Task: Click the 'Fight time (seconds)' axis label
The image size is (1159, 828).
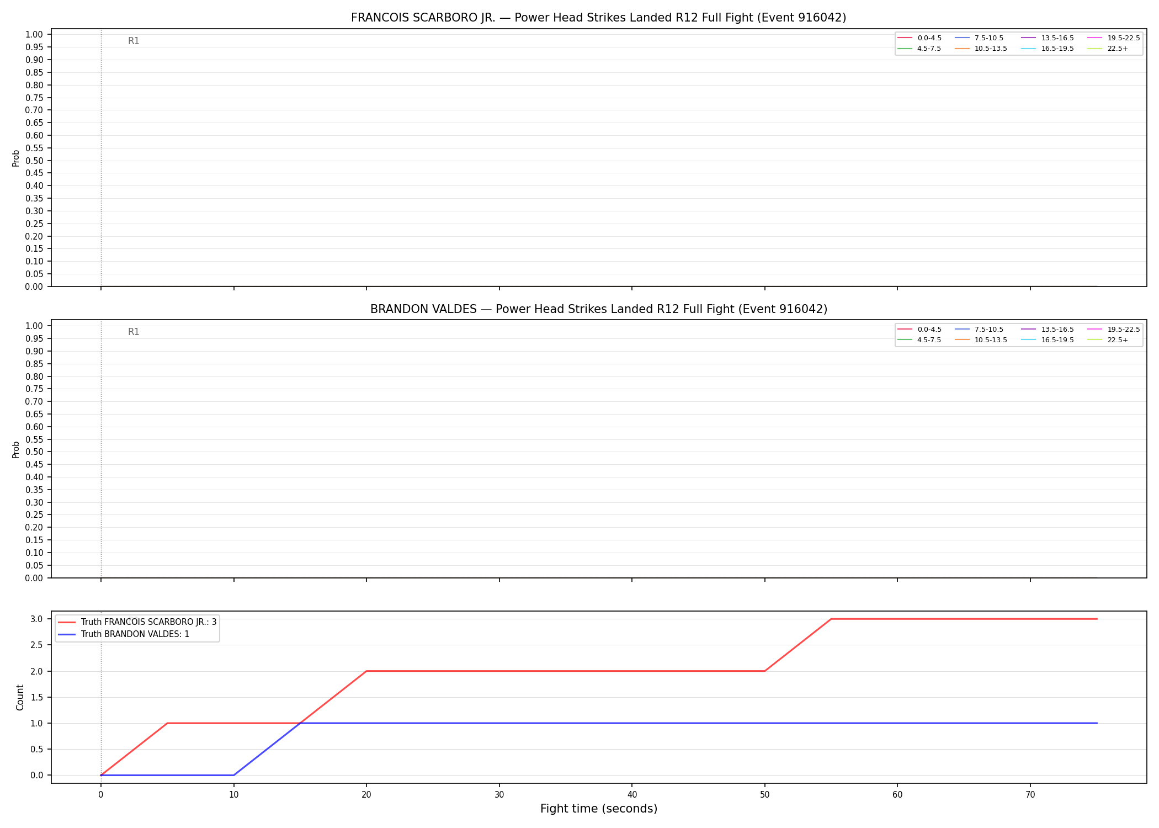Action: (599, 809)
